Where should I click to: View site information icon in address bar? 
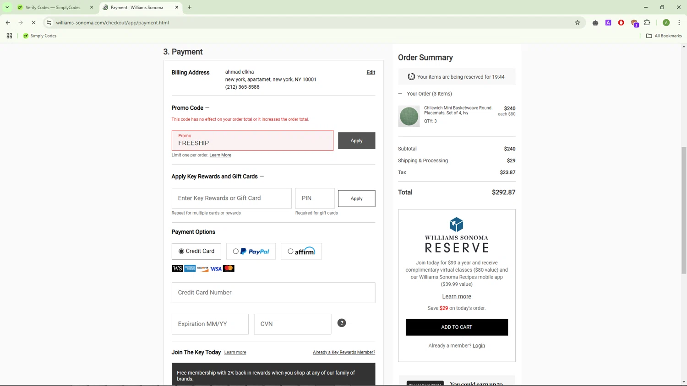coord(49,22)
